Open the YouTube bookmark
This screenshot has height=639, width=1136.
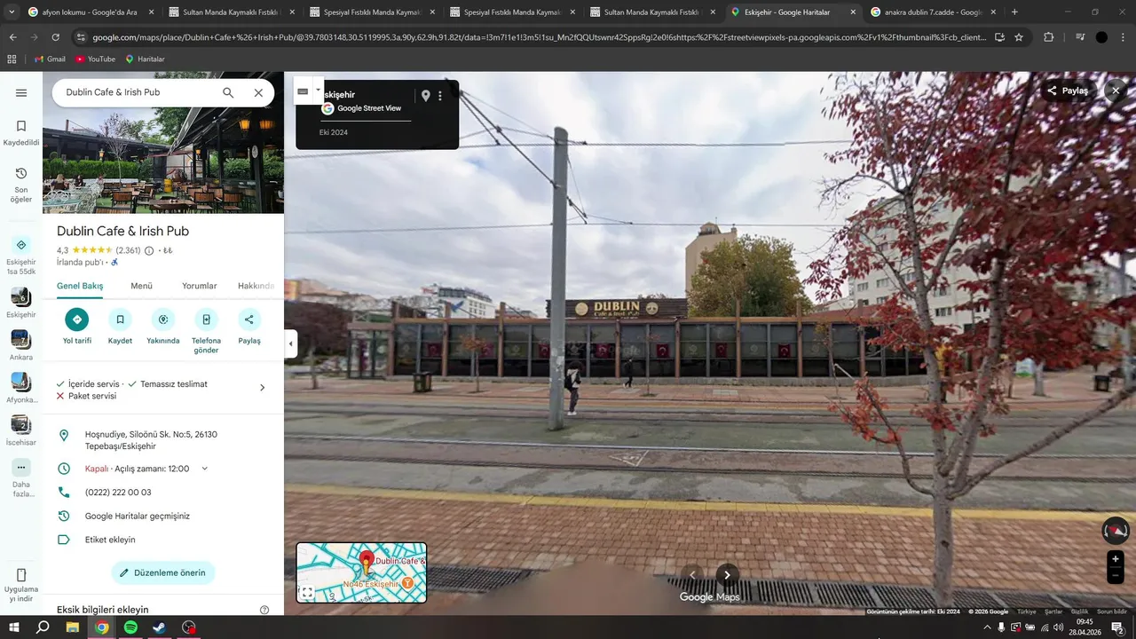(x=95, y=59)
